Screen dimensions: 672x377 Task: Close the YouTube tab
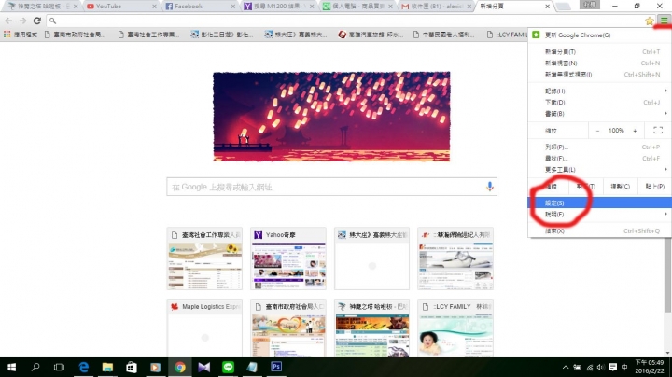[154, 7]
